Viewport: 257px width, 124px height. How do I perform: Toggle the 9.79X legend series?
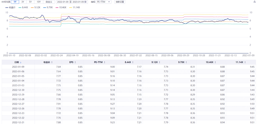48,7
